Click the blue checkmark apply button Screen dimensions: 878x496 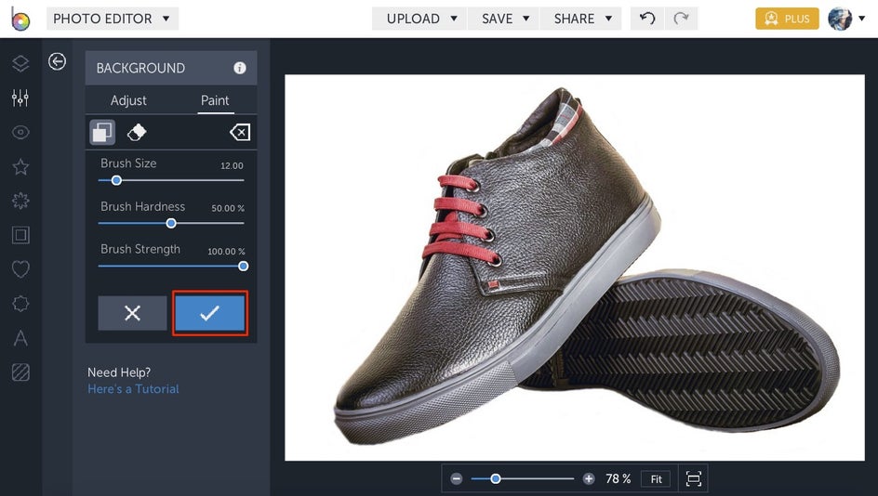[210, 313]
